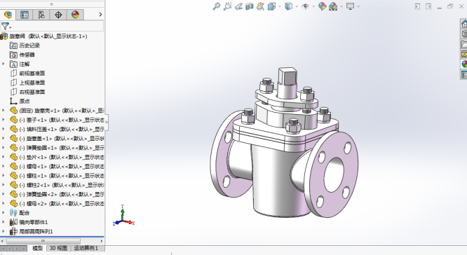The height and width of the screenshot is (255, 467).
Task: Expand the (固定) 旋塞壳<1> component
Action: (x=4, y=111)
